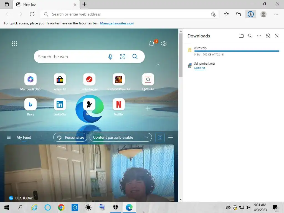Switch feed to grid layout view
Image resolution: width=284 pixels, height=213 pixels.
click(160, 138)
